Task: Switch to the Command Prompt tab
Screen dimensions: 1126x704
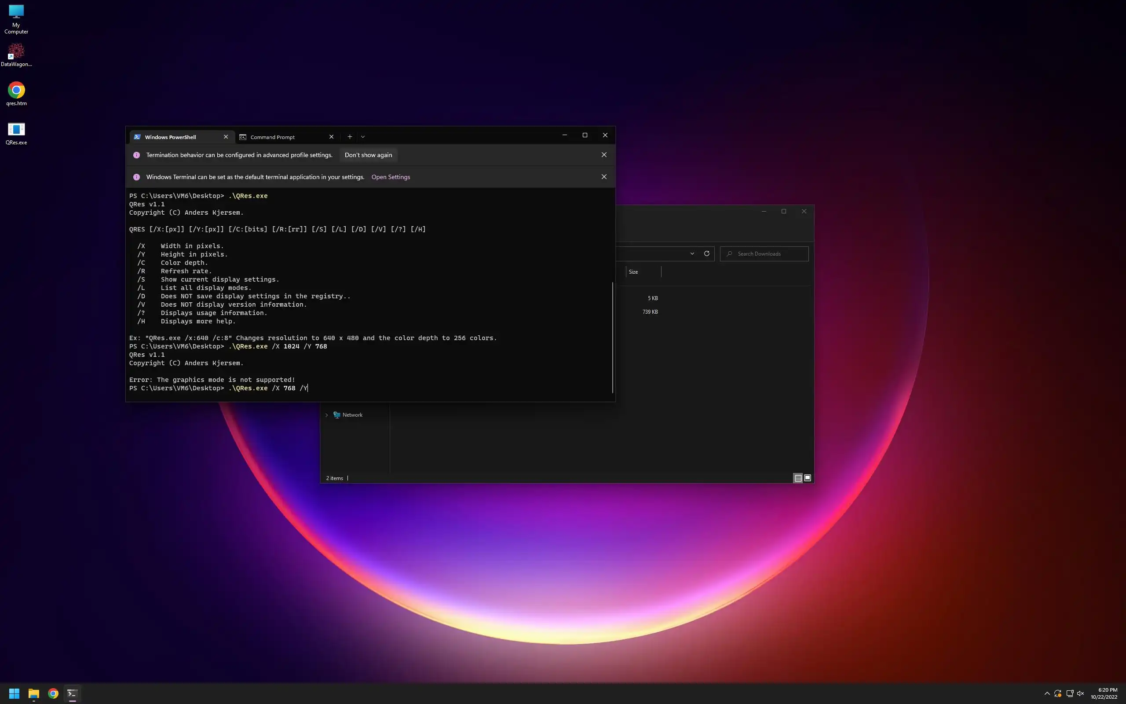Action: [x=273, y=137]
